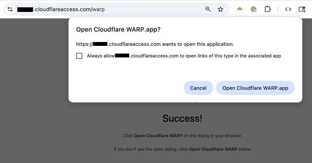312x163 pixels.
Task: Click the zoom magnifier icon in address bar
Action: click(208, 9)
